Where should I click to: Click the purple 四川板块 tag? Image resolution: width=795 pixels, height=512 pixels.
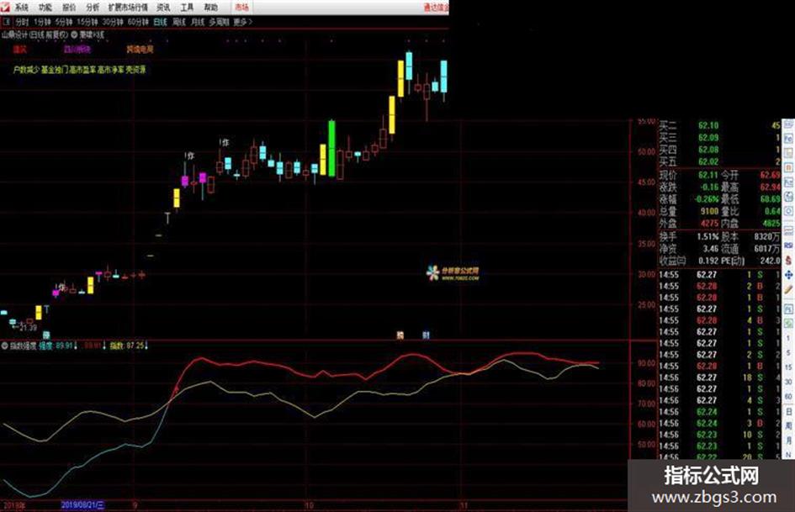77,49
